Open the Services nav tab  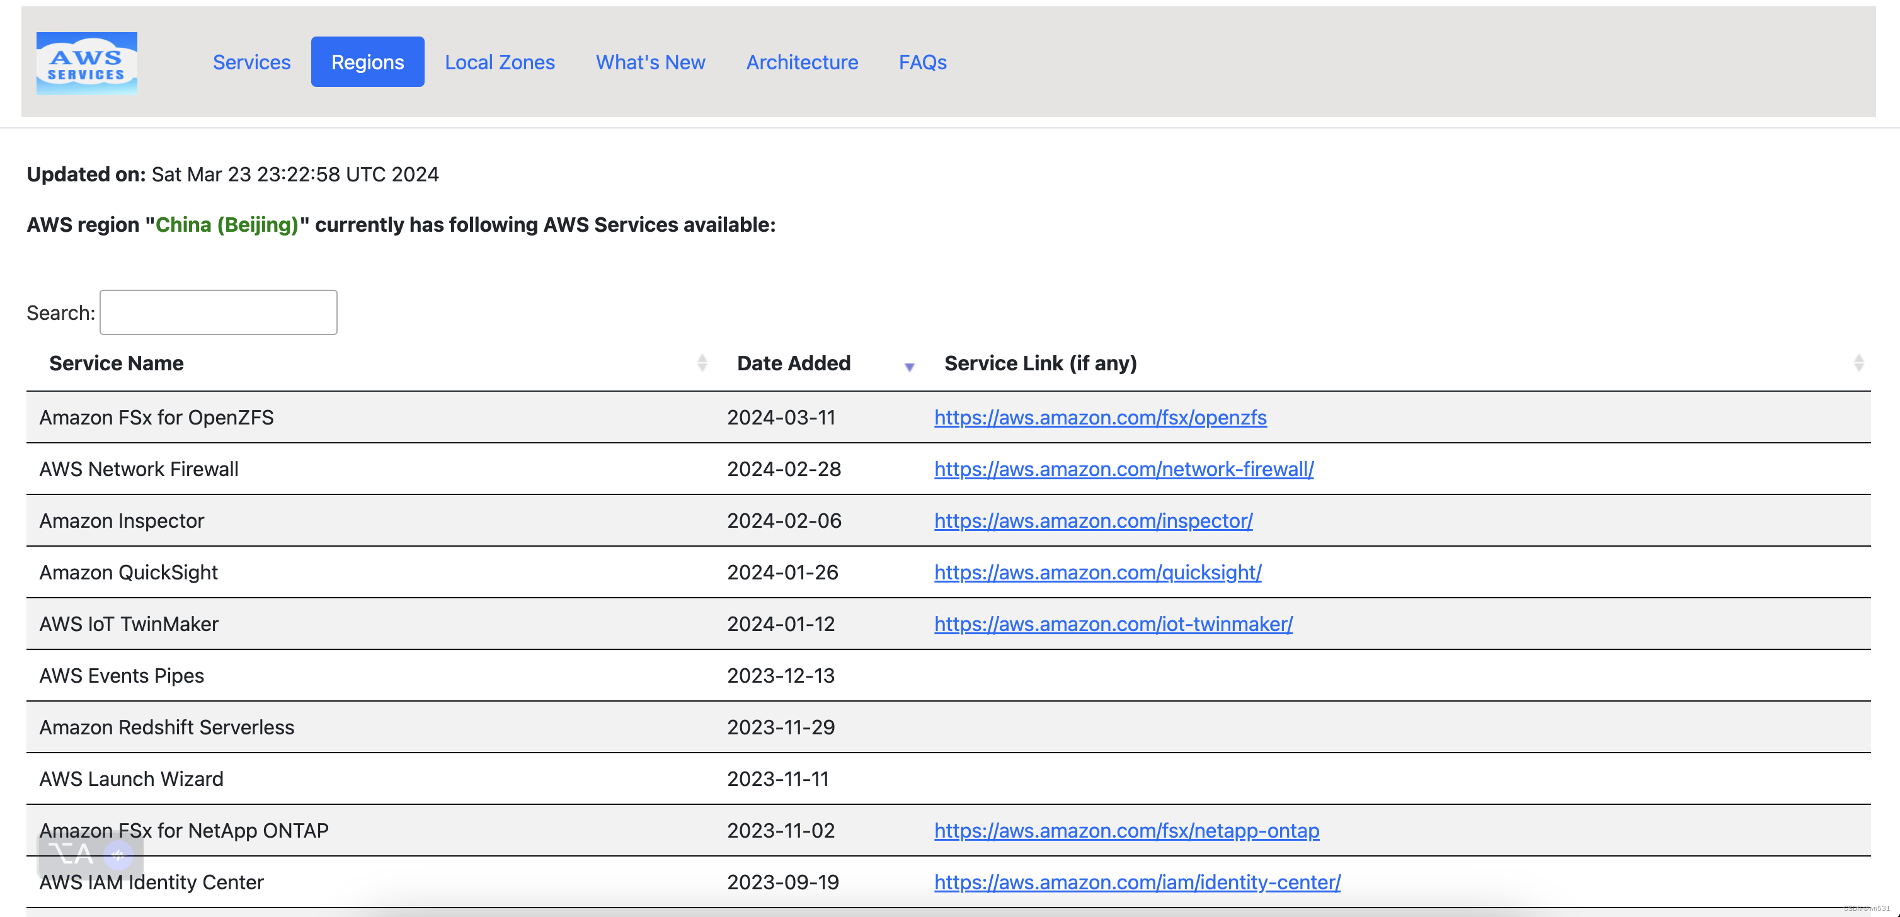pyautogui.click(x=251, y=62)
